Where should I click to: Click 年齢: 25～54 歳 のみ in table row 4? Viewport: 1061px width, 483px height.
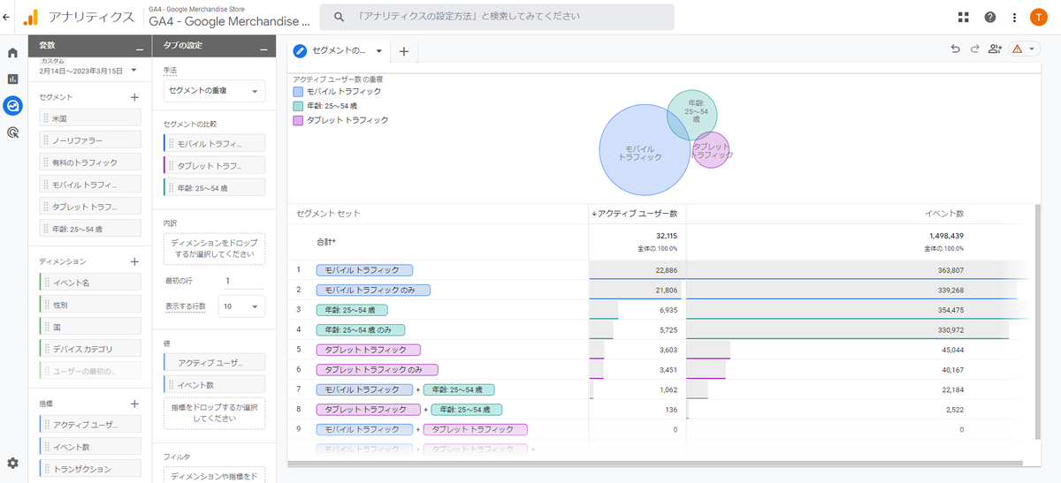[361, 329]
